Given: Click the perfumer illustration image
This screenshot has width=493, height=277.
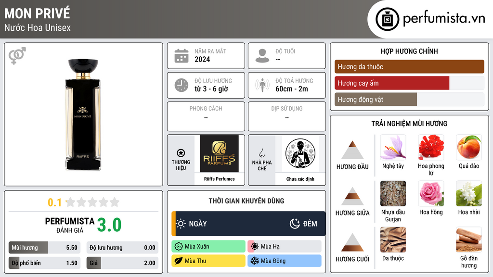Looking at the screenshot, I should [300, 153].
